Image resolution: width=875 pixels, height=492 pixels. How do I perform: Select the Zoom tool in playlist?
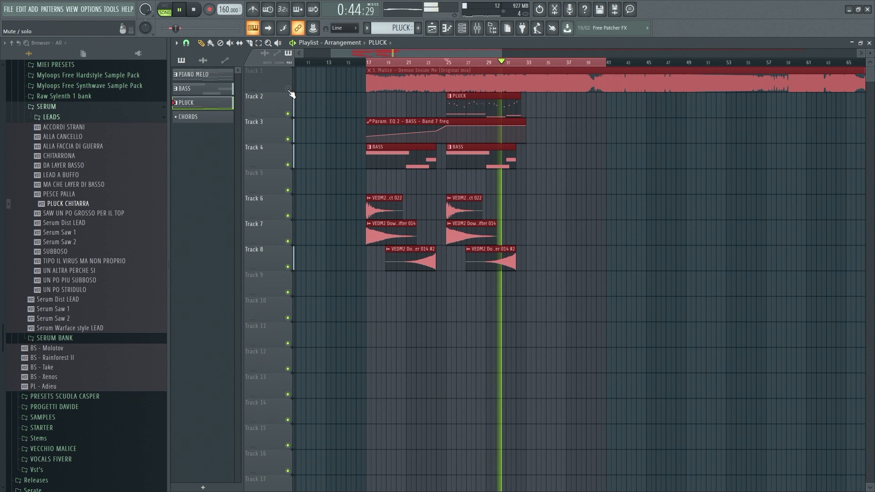click(268, 43)
